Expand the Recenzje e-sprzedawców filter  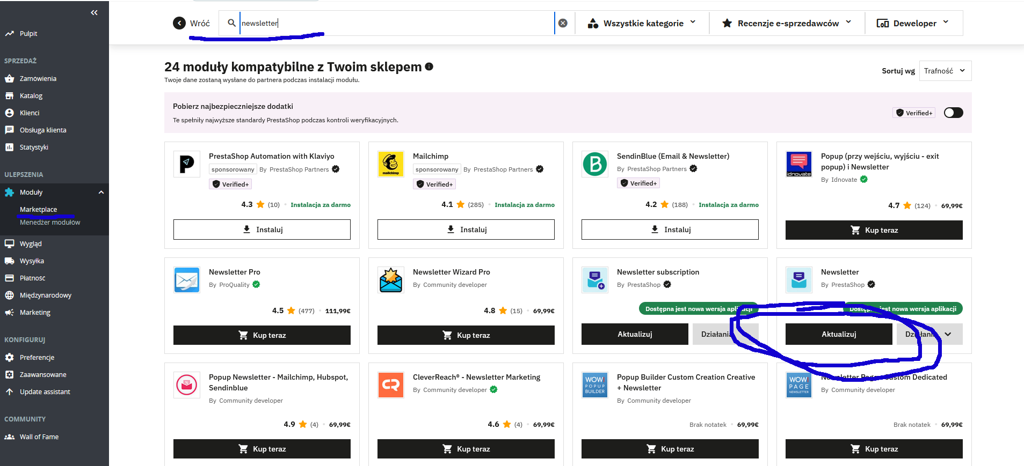(787, 23)
